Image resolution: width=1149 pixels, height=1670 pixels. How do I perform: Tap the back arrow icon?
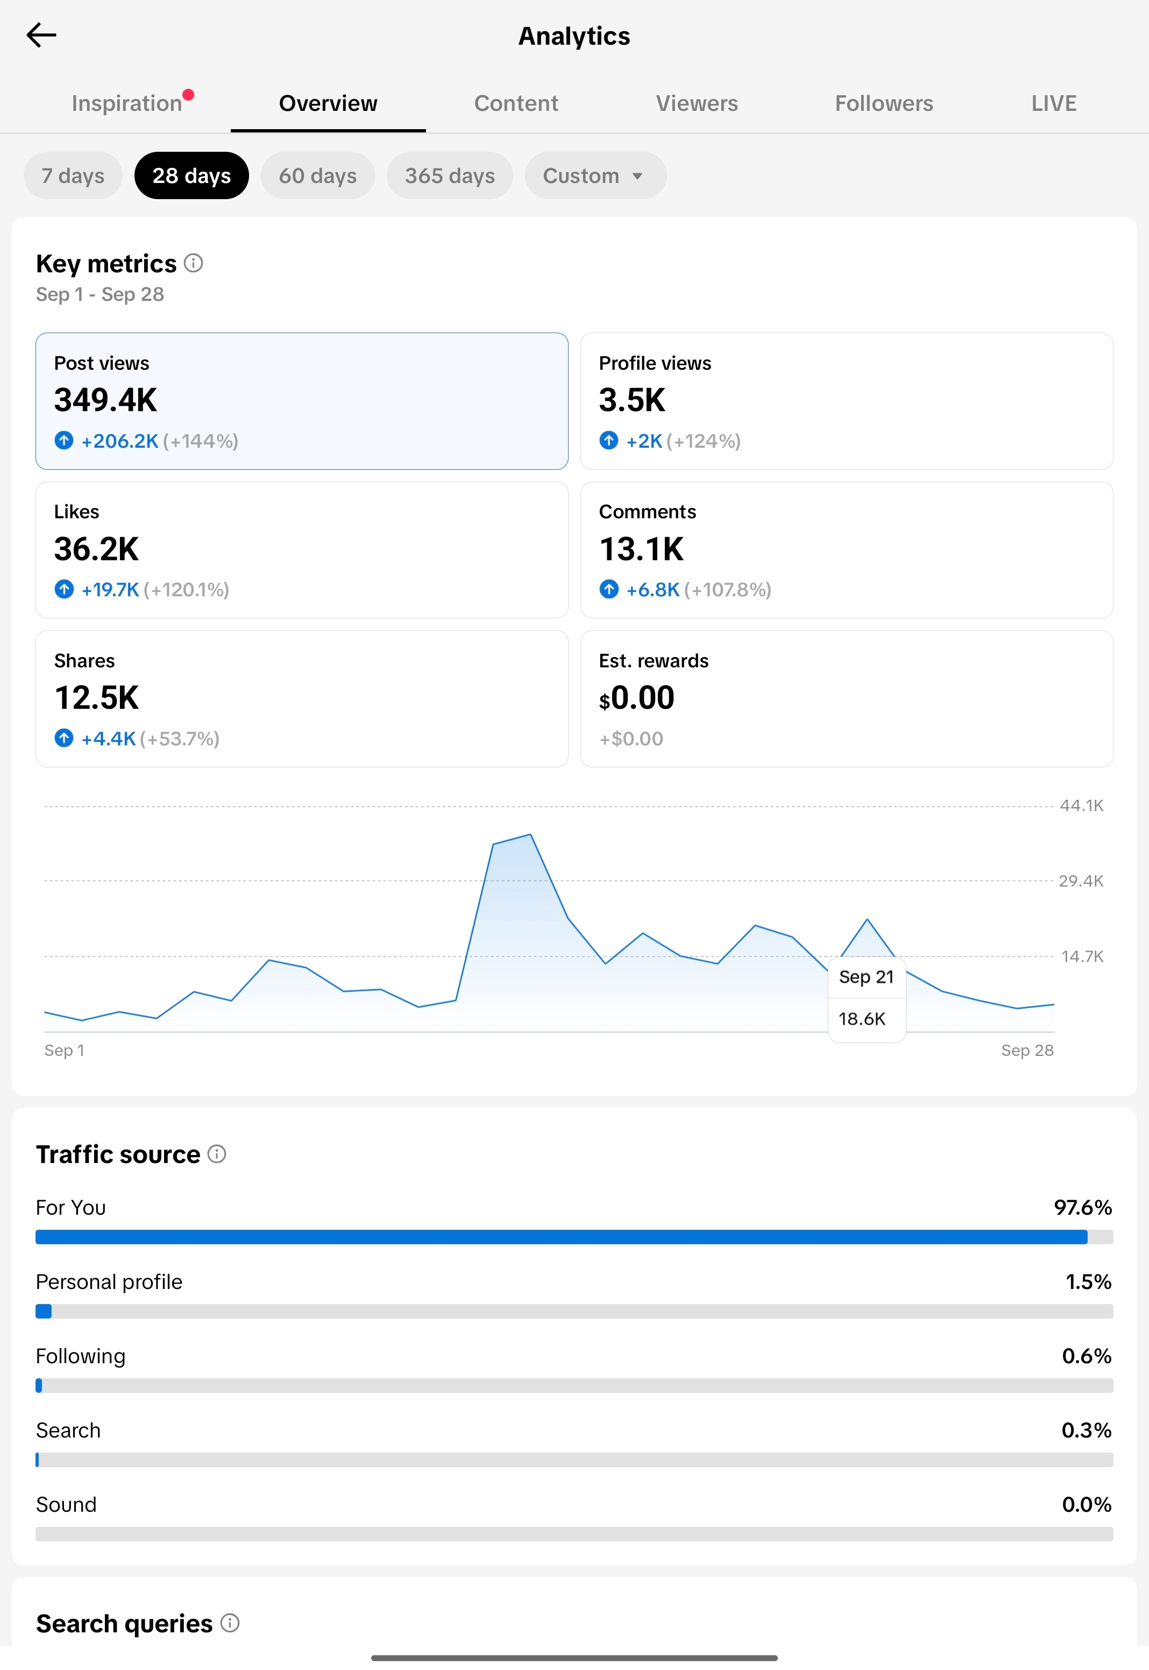pyautogui.click(x=41, y=34)
